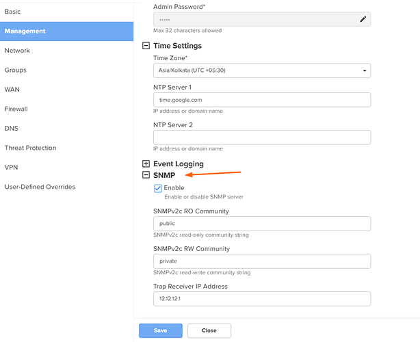Click the Close button
Image resolution: width=420 pixels, height=342 pixels.
(209, 330)
